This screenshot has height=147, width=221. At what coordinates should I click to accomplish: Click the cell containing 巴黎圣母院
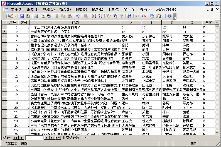coord(151,63)
